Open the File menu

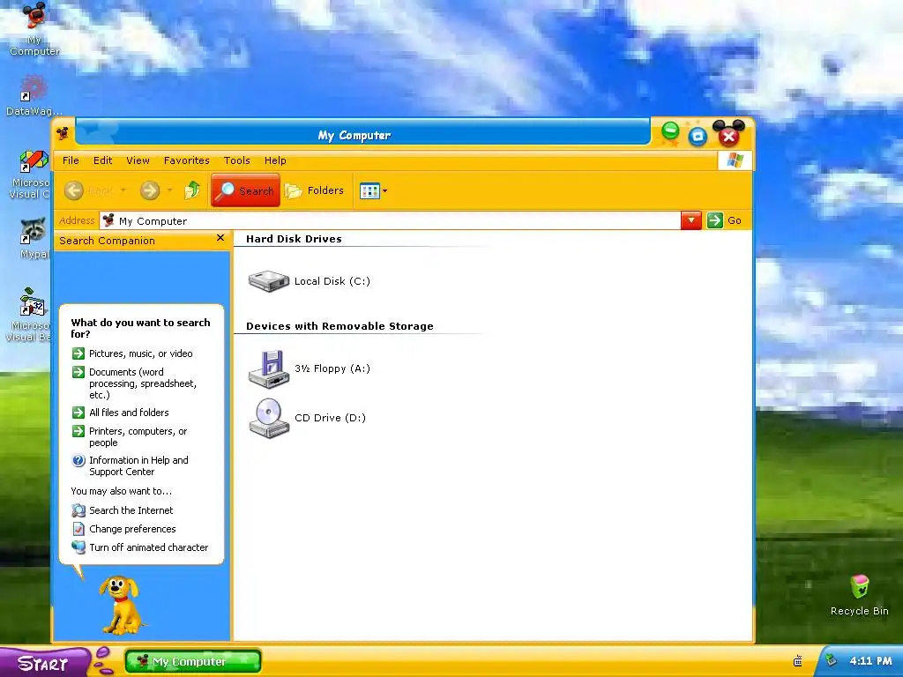pos(71,160)
